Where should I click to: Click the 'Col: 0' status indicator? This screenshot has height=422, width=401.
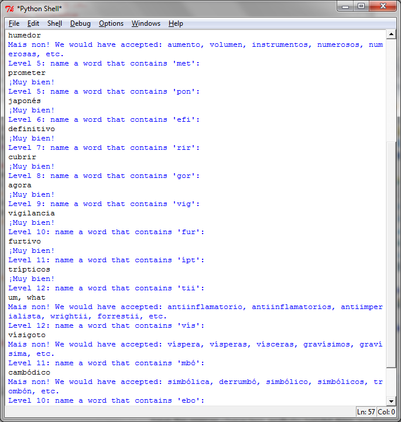point(386,412)
